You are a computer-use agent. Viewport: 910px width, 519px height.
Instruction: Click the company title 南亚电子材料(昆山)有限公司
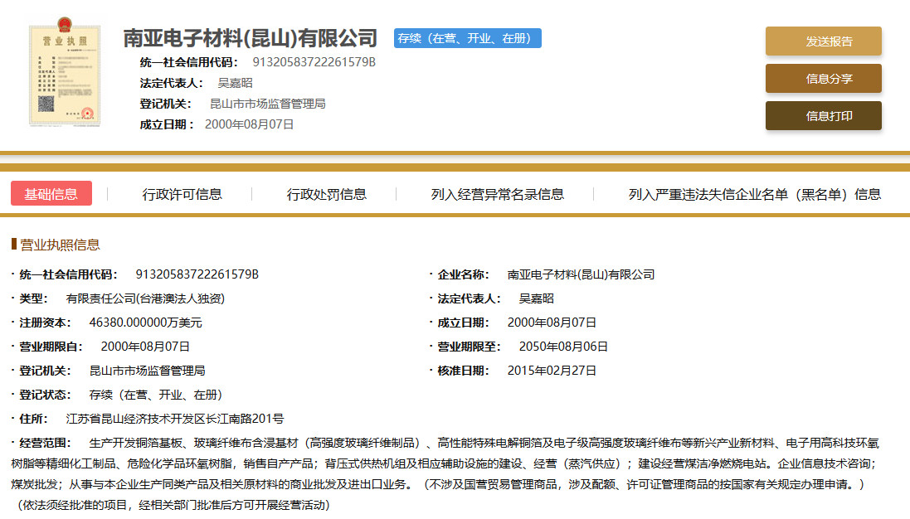(251, 38)
